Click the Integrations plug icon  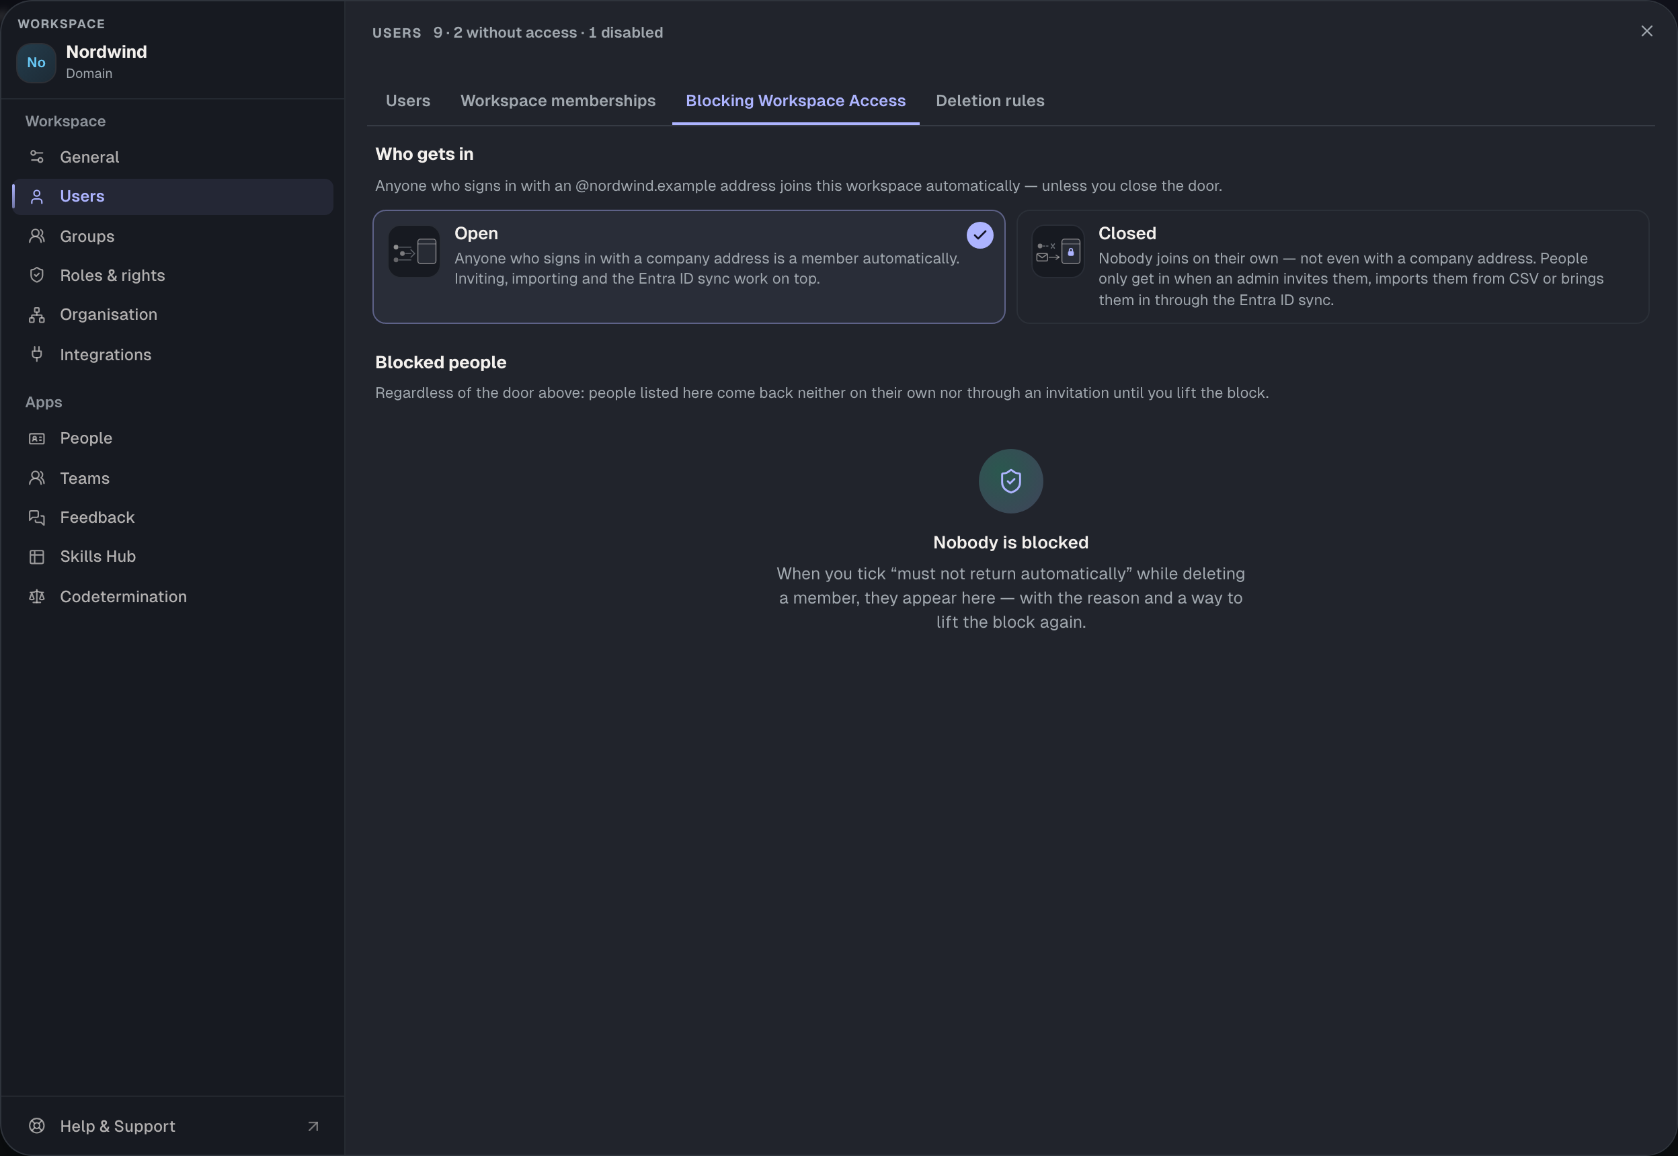[x=37, y=354]
